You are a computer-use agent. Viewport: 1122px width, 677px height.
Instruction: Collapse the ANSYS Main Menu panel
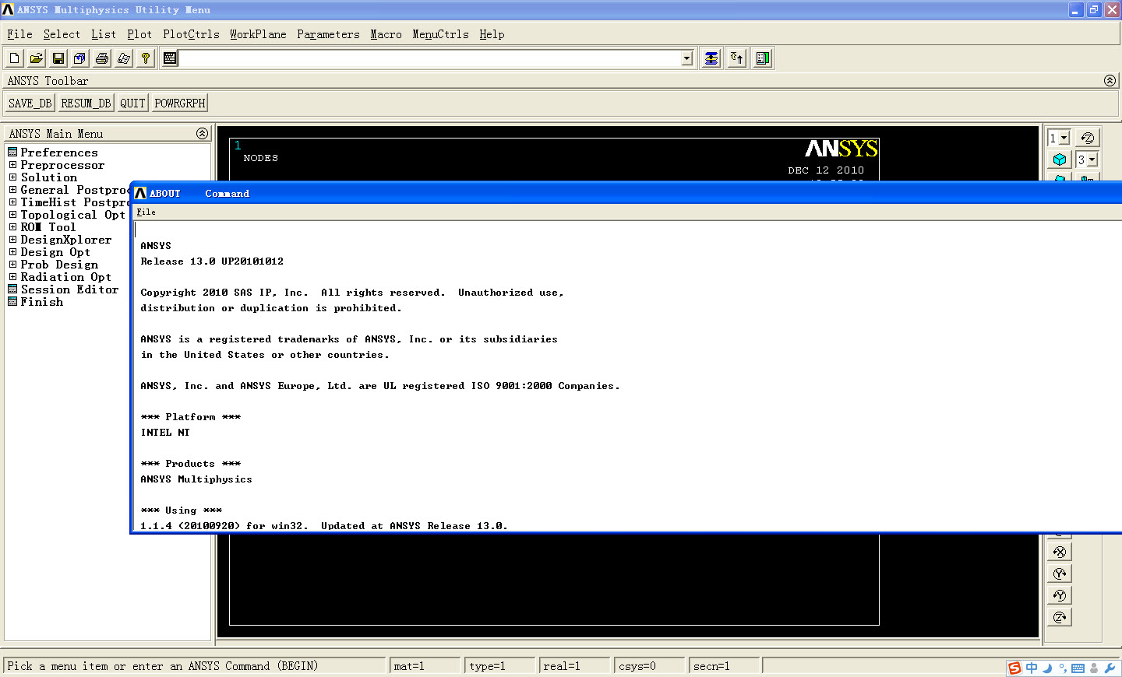click(x=203, y=133)
